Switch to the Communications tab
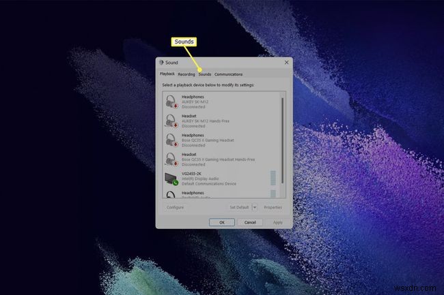Screen dimensions: 444x295 (x=228, y=74)
